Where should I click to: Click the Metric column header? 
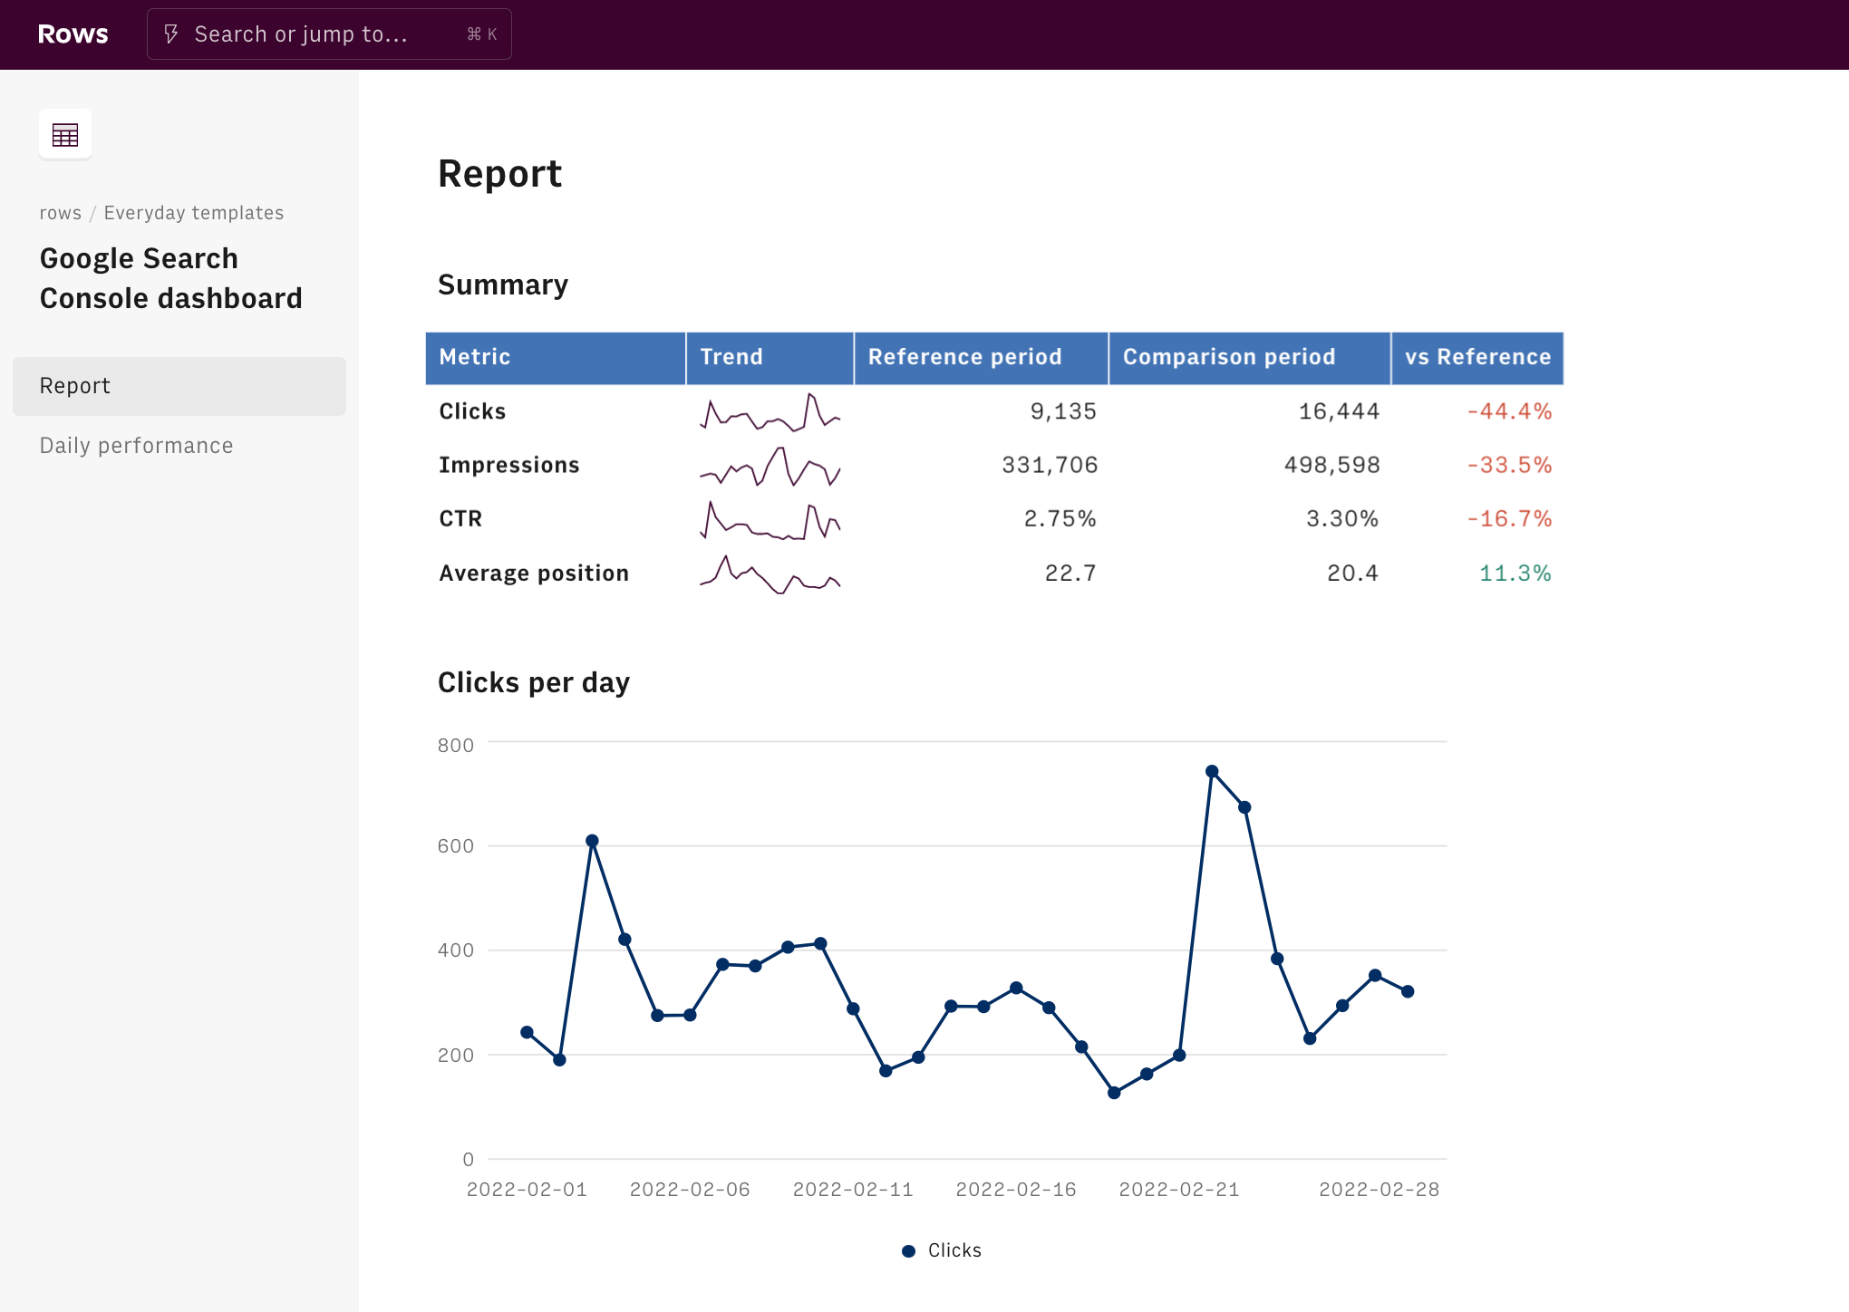pyautogui.click(x=474, y=357)
